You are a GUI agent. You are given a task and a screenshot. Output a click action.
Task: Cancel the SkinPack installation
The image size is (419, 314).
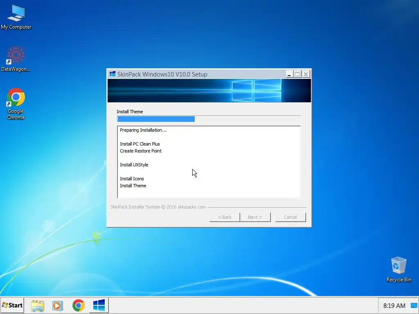pyautogui.click(x=291, y=217)
